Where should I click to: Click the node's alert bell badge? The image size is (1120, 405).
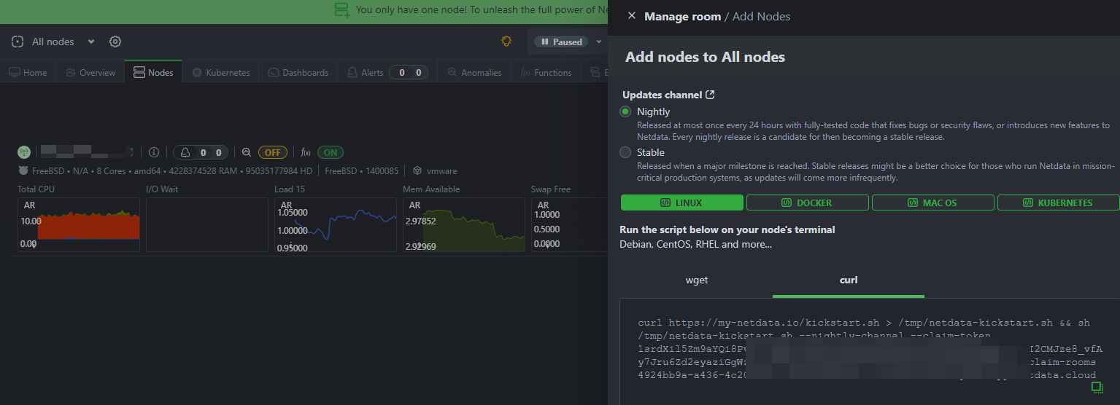201,152
